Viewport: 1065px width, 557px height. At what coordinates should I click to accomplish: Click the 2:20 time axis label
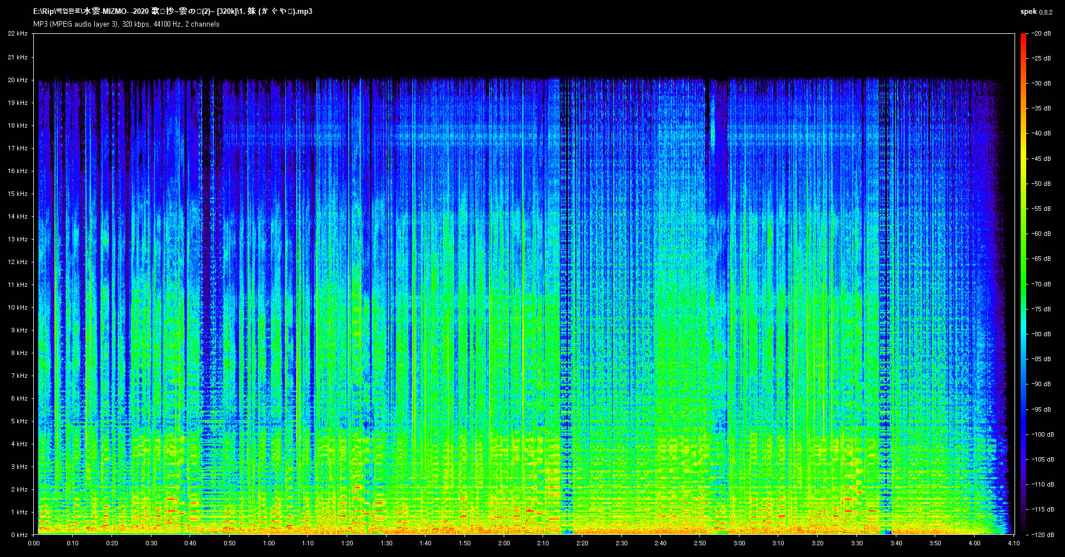[x=582, y=543]
